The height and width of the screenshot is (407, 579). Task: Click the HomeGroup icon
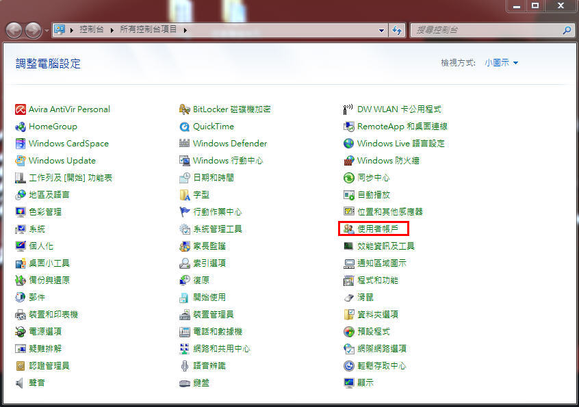point(21,127)
